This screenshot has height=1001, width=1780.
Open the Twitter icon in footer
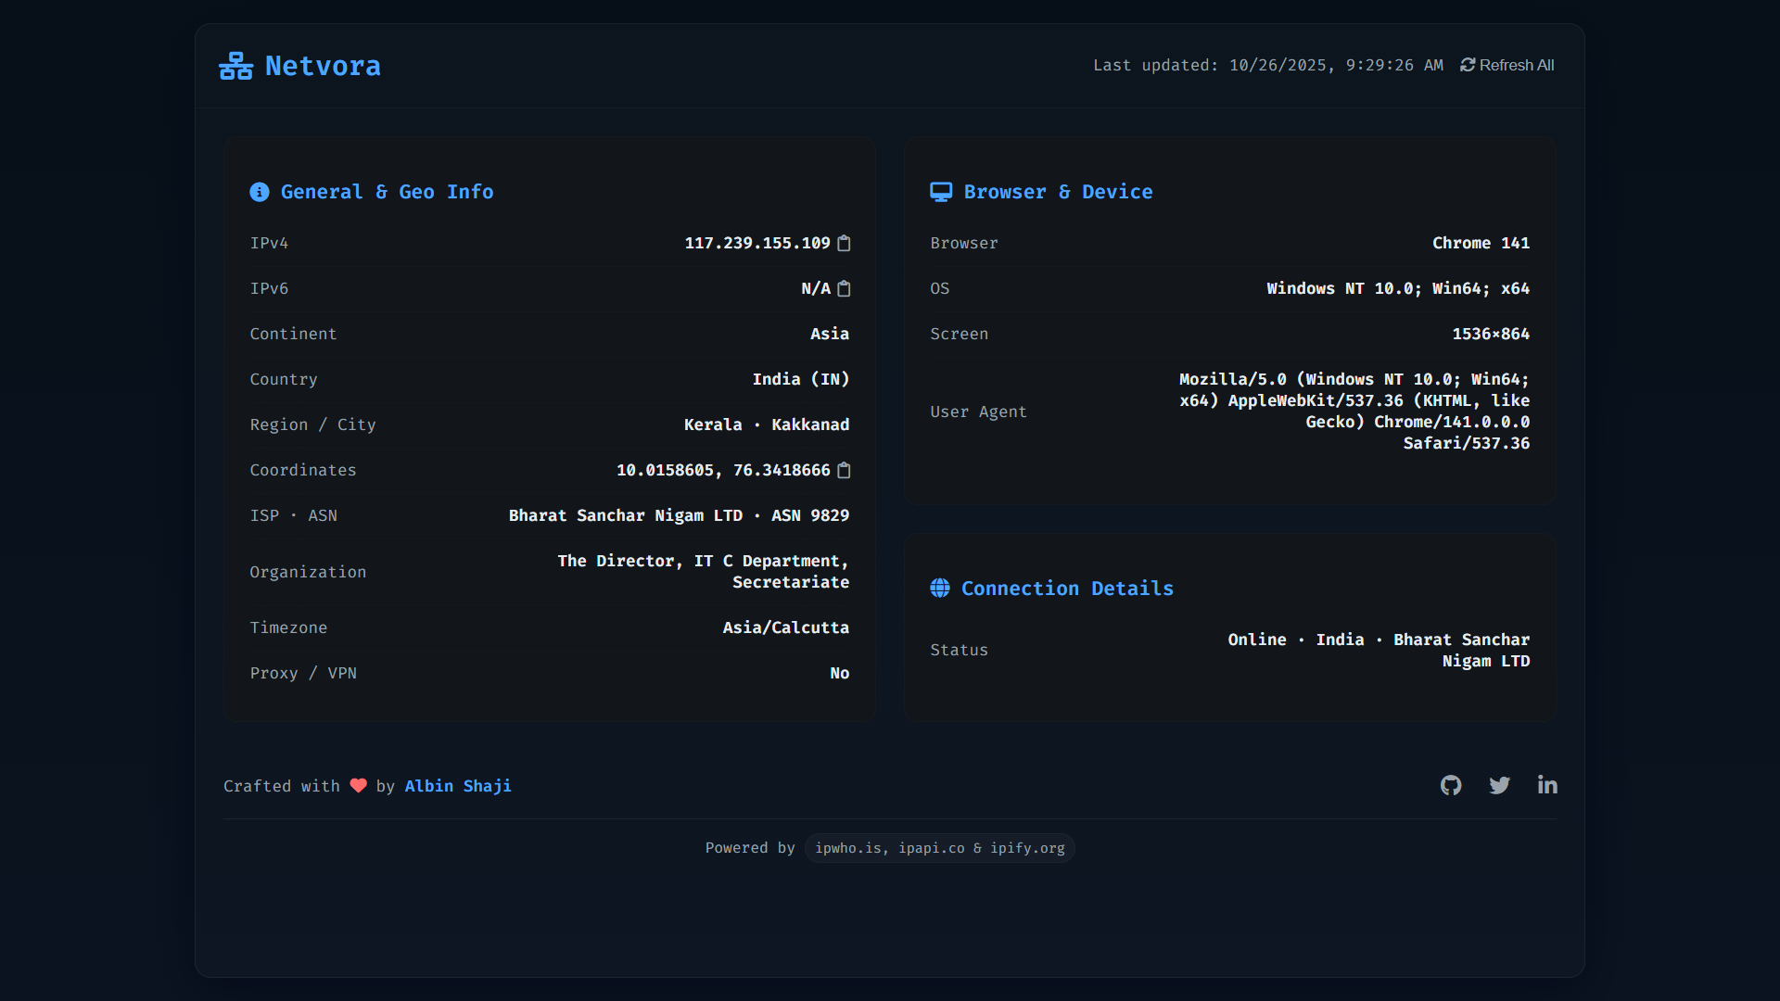(1499, 785)
